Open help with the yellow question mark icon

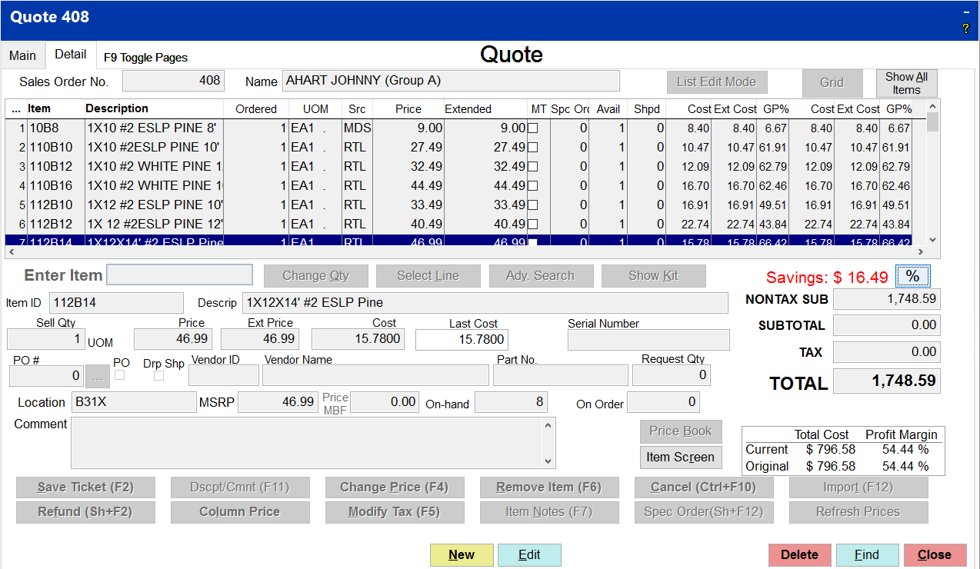click(x=966, y=28)
